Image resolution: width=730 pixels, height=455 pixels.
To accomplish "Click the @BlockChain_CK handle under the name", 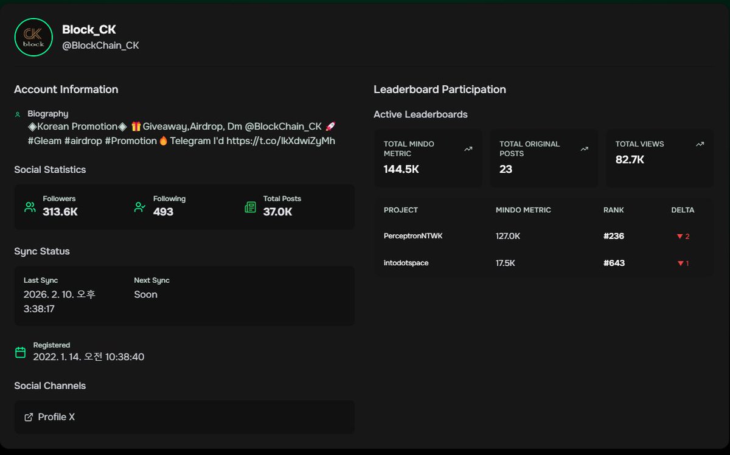I will point(100,46).
